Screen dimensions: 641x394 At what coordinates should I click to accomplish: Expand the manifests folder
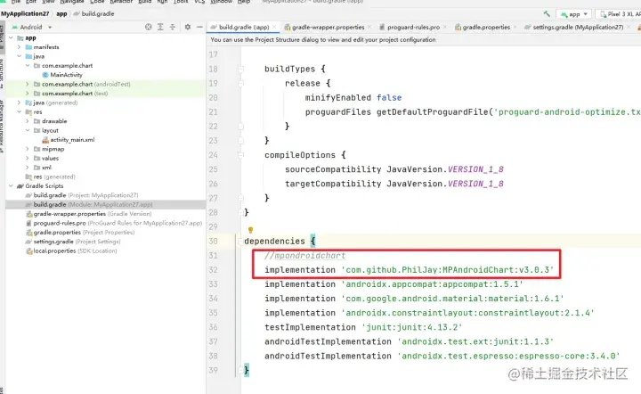[19, 47]
